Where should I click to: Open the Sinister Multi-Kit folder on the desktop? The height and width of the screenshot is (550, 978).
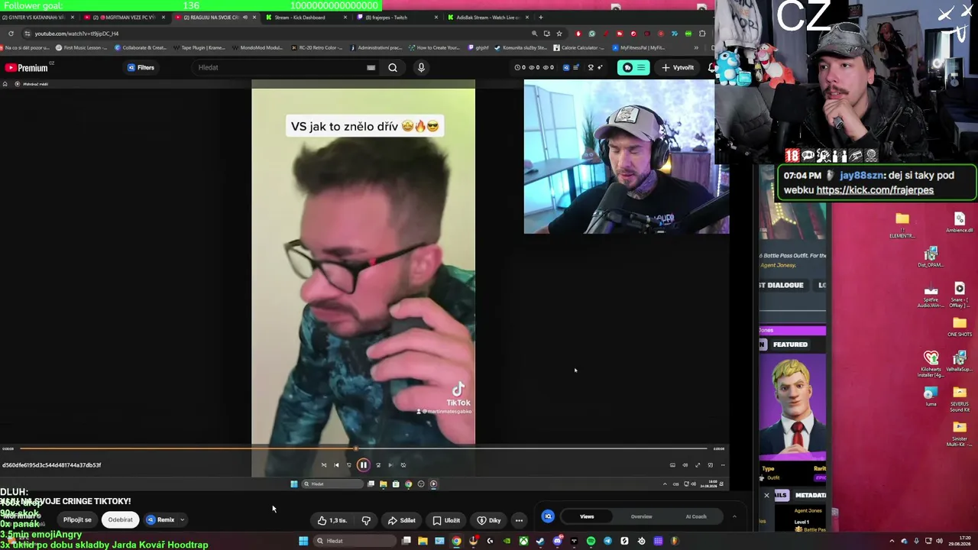pyautogui.click(x=960, y=434)
